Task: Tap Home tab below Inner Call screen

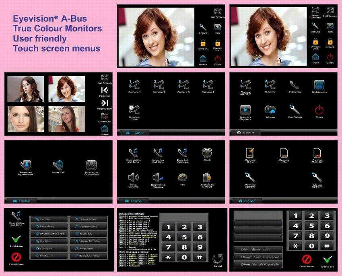Action: (21, 201)
